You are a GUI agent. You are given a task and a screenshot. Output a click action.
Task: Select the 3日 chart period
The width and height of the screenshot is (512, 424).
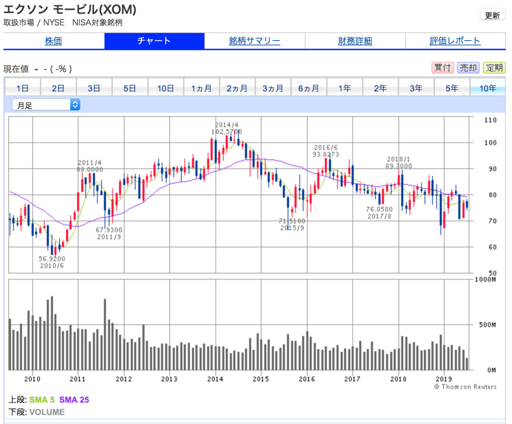(94, 88)
